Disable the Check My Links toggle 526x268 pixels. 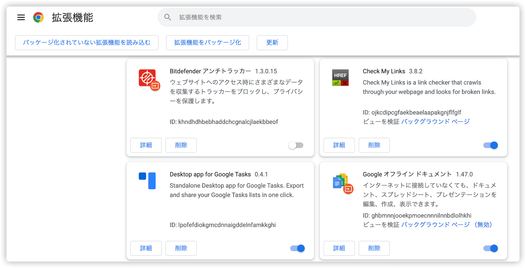(490, 145)
